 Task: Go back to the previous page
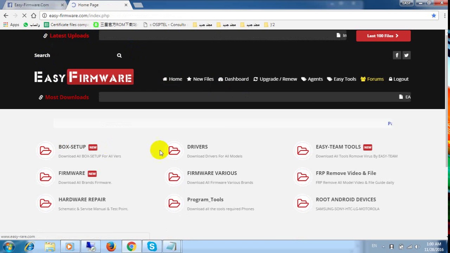[6, 15]
